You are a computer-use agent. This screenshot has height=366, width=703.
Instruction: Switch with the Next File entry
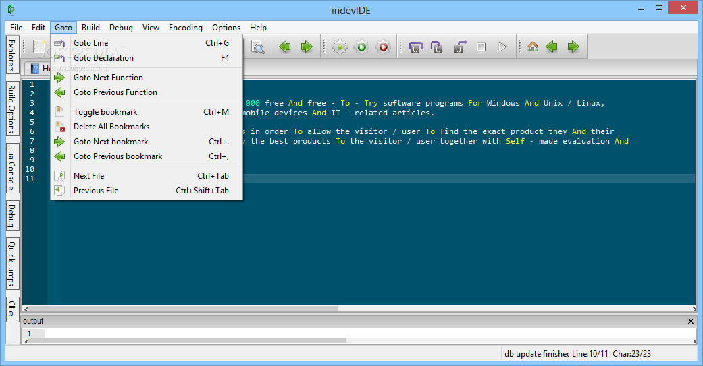pos(147,176)
